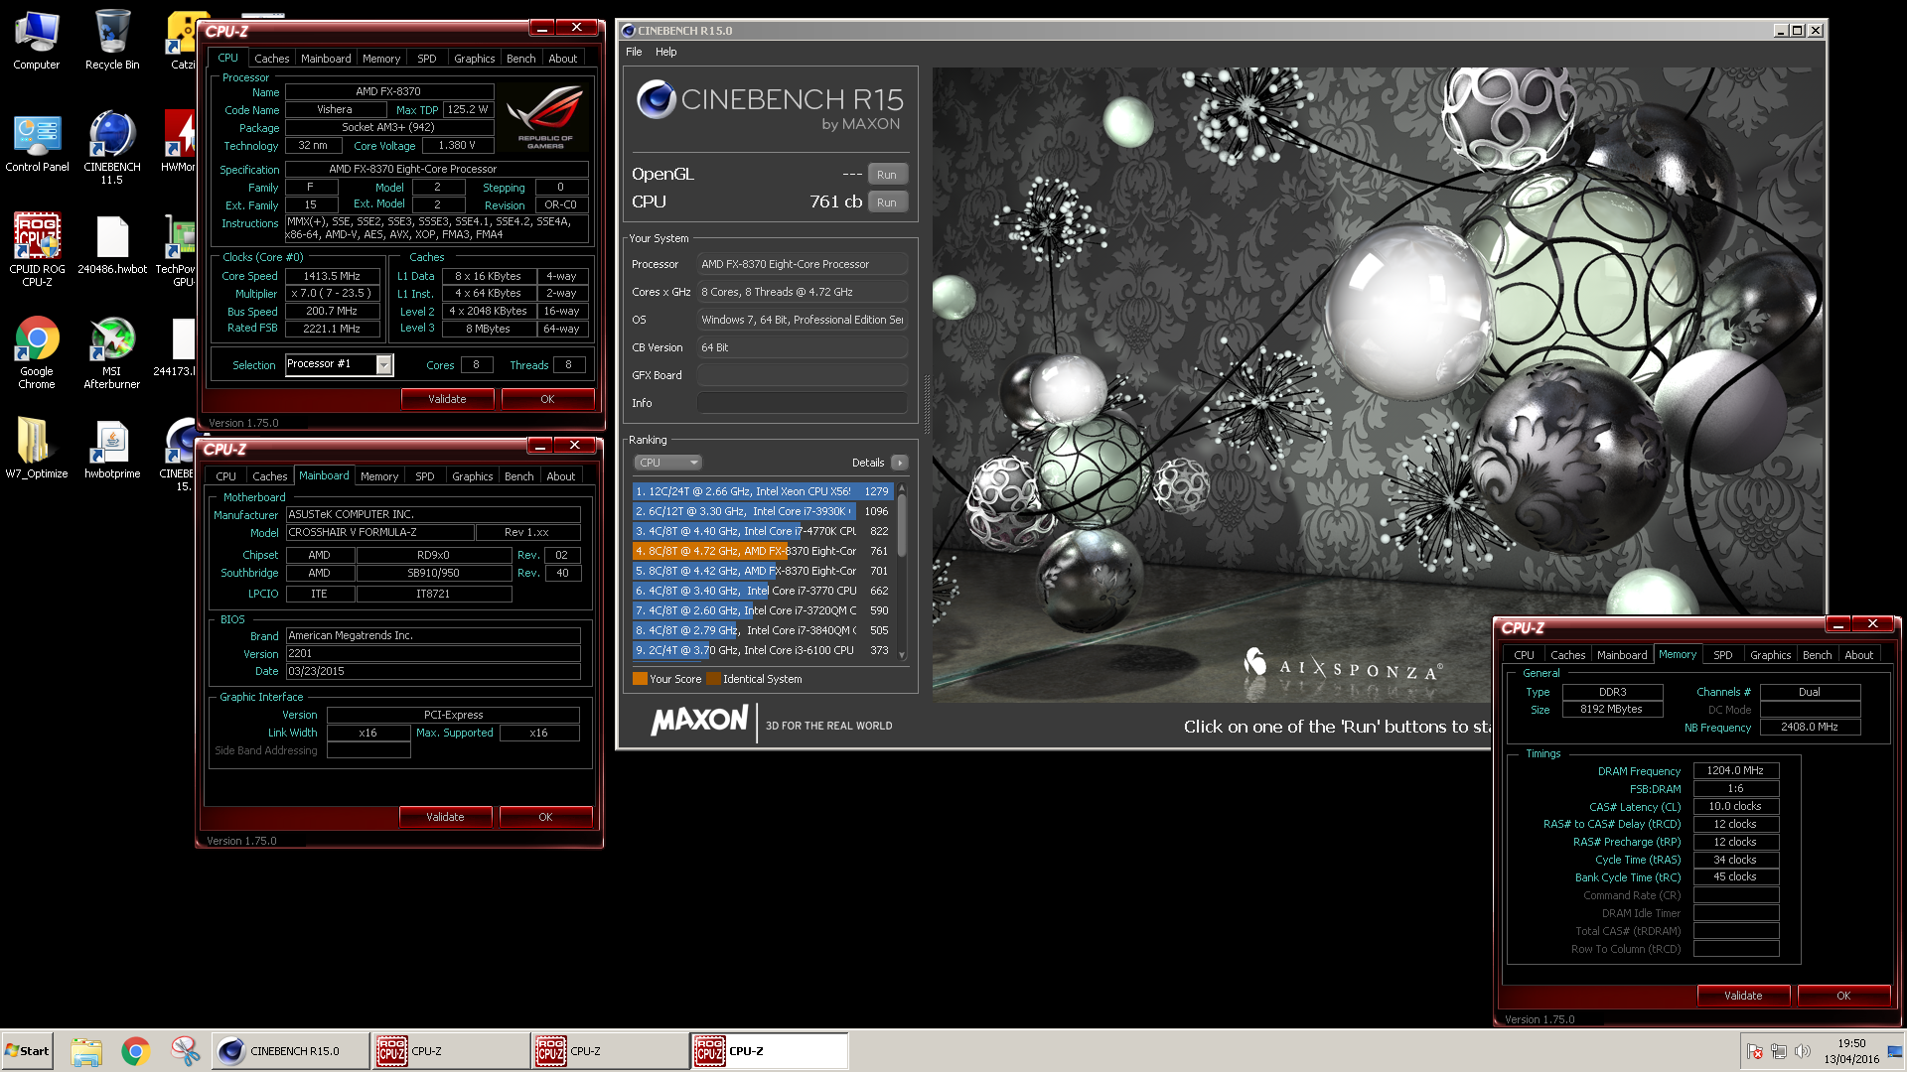The height and width of the screenshot is (1072, 1907).
Task: Click Republic of Gamers logo in CPU-Z
Action: click(545, 117)
